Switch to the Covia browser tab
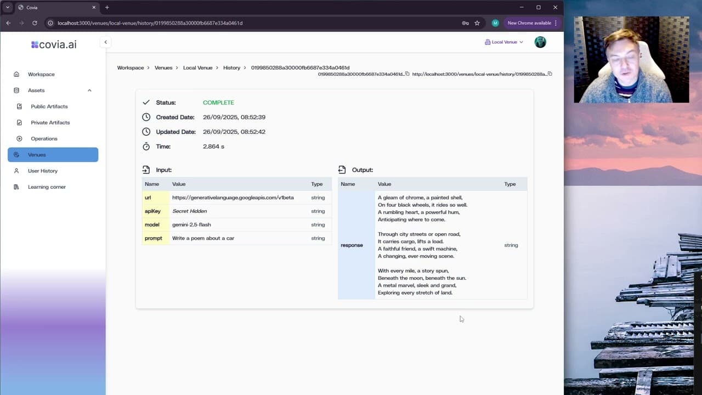The image size is (702, 395). coord(57,7)
